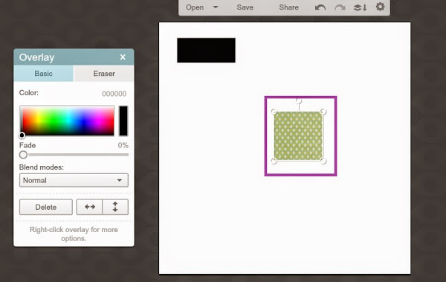Click the Fade slider handle
The height and width of the screenshot is (282, 446).
(23, 155)
